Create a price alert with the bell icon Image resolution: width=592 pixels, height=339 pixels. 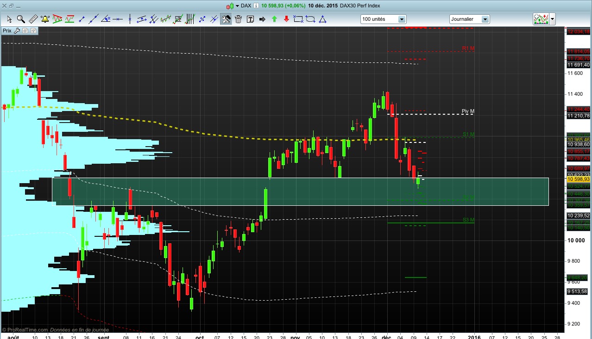45,19
